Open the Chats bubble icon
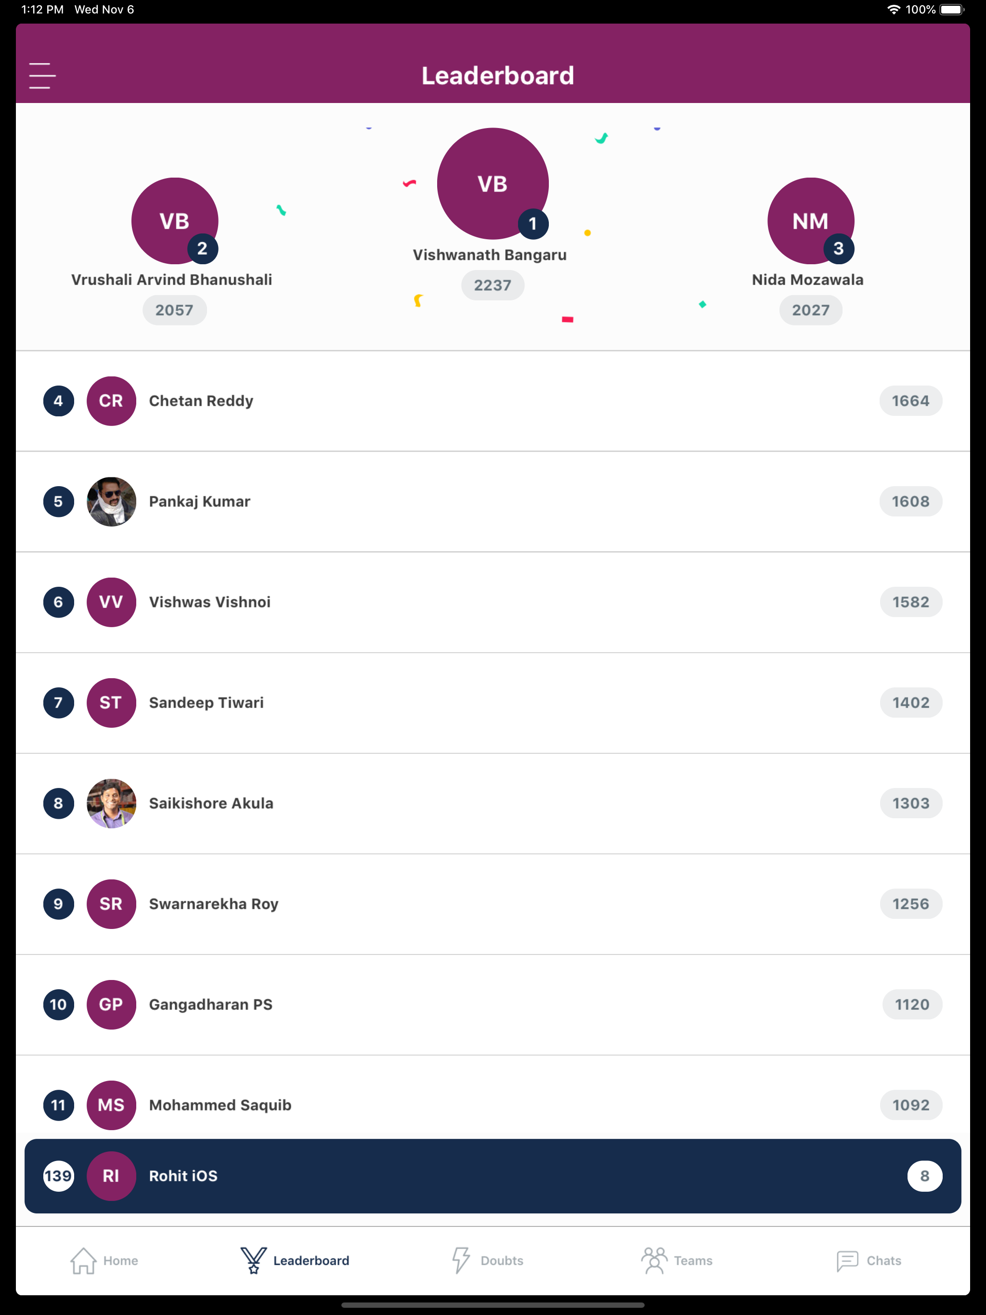The height and width of the screenshot is (1315, 986). (847, 1260)
